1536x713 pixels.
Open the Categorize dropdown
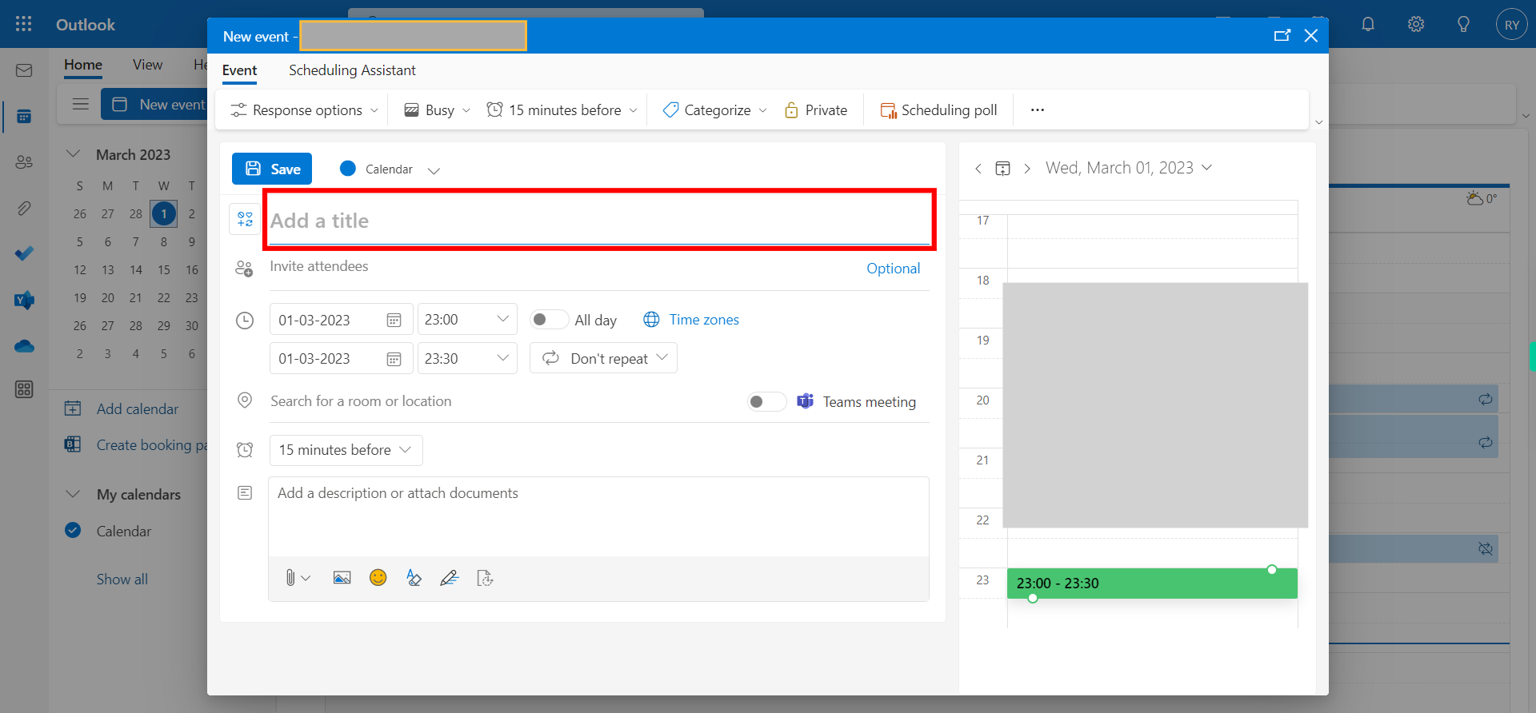714,110
